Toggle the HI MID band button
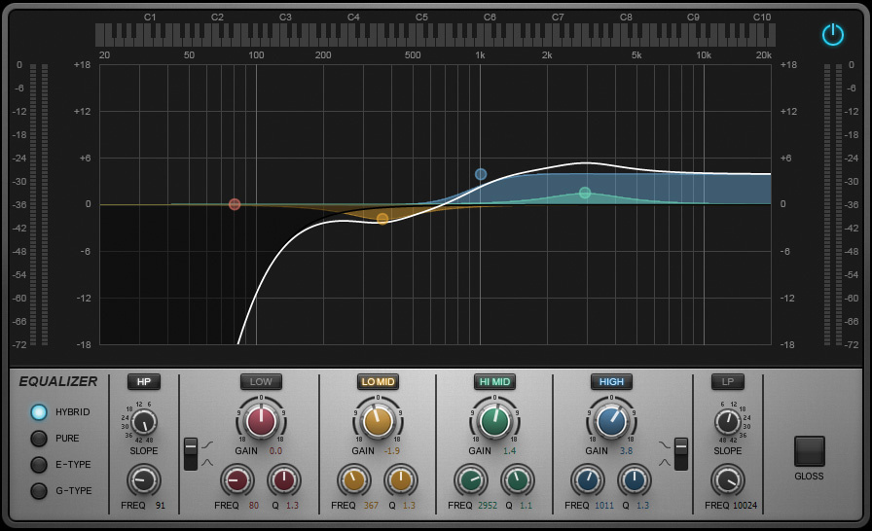Screen dimensions: 872x531 (494, 381)
